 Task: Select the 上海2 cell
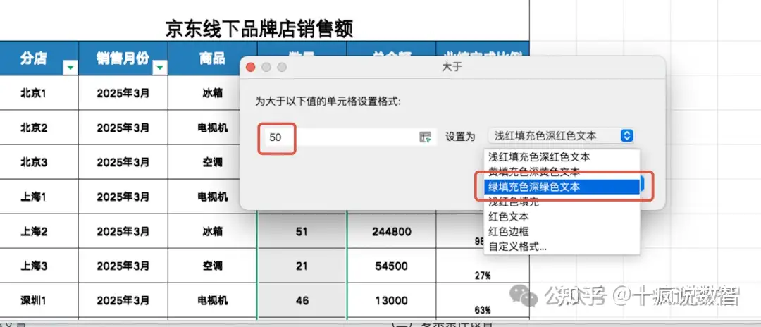pos(33,231)
